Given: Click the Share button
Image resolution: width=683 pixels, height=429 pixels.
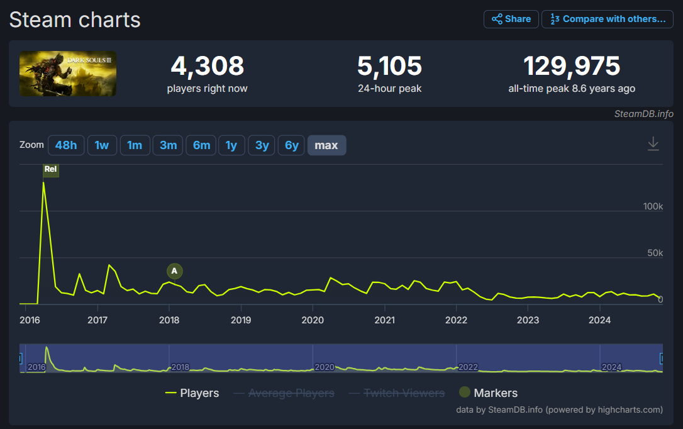Looking at the screenshot, I should [x=511, y=19].
